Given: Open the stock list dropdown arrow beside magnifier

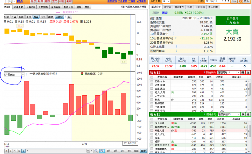Looking at the screenshot, I should pos(7,1).
